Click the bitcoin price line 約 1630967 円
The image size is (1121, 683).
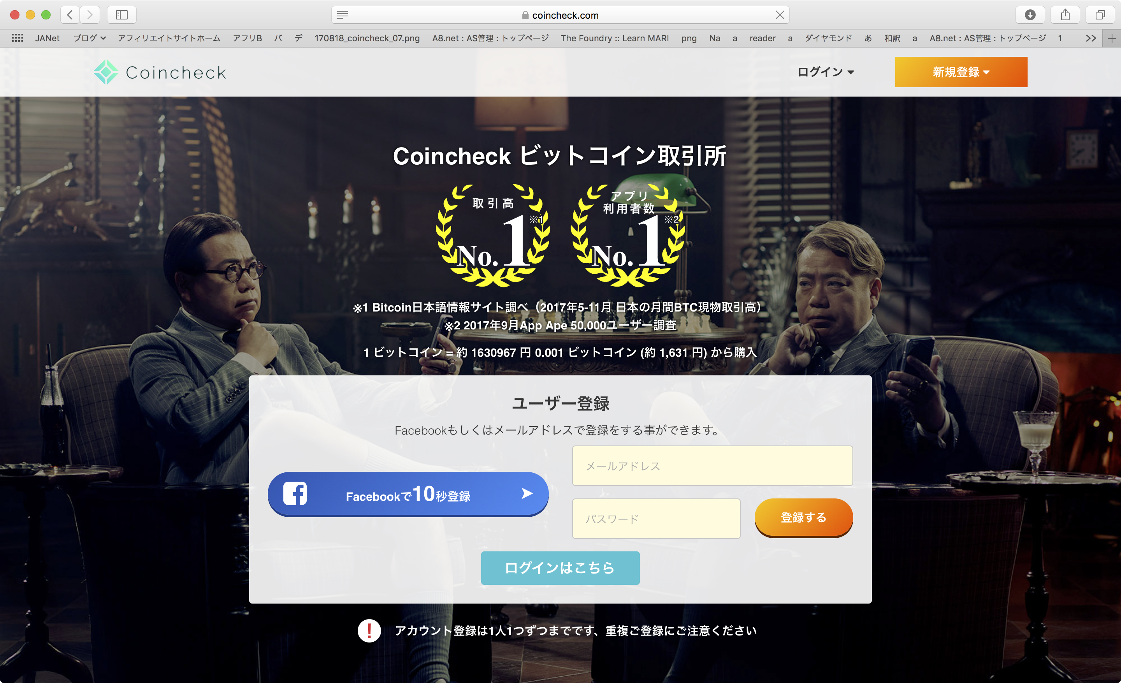560,353
